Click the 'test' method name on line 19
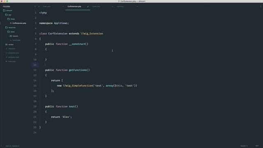The width and height of the screenshot is (263, 148). click(x=72, y=106)
